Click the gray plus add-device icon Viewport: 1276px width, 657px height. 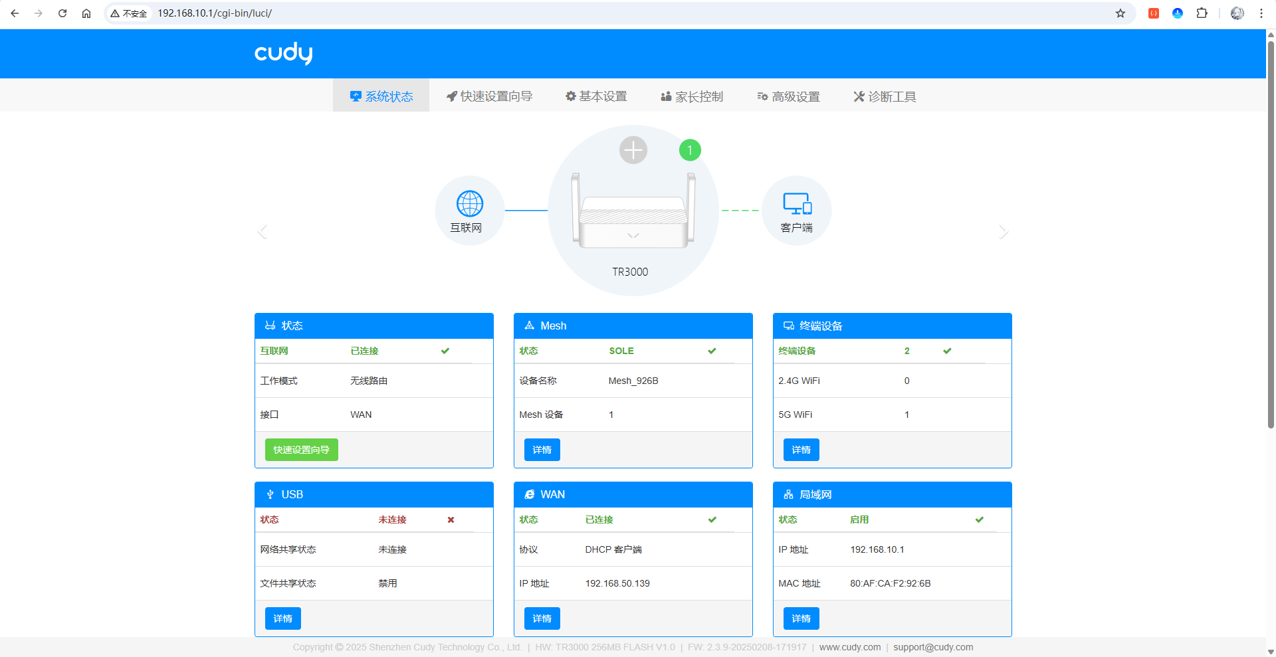pos(633,150)
